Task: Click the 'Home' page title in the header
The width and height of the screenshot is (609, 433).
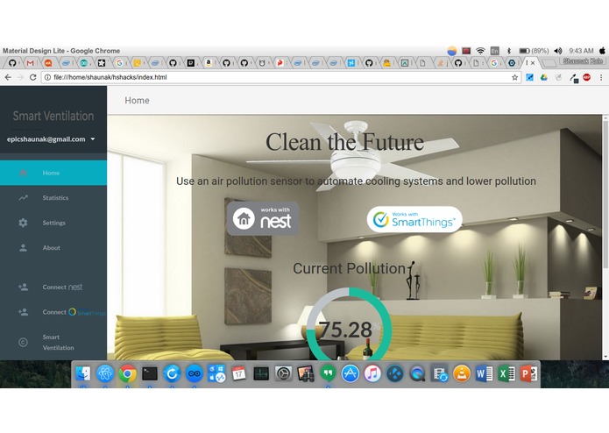Action: [x=137, y=101]
